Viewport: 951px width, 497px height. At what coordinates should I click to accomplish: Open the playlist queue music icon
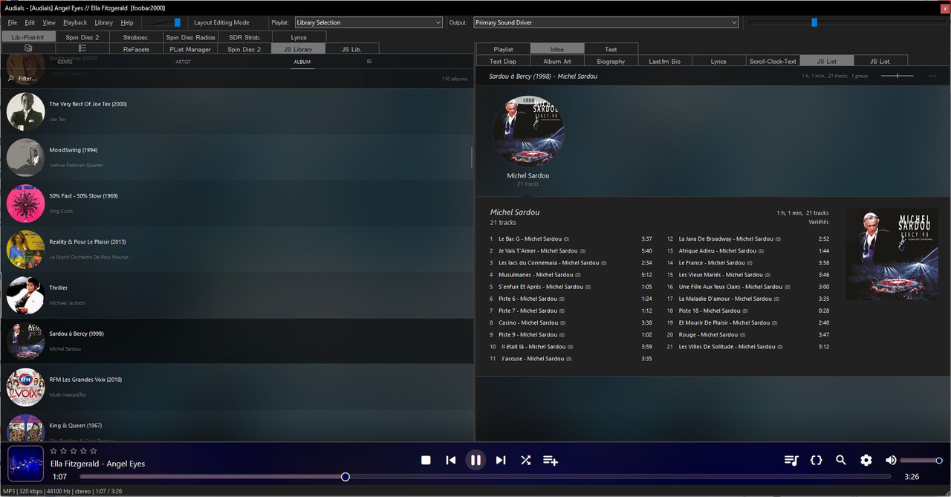click(791, 460)
